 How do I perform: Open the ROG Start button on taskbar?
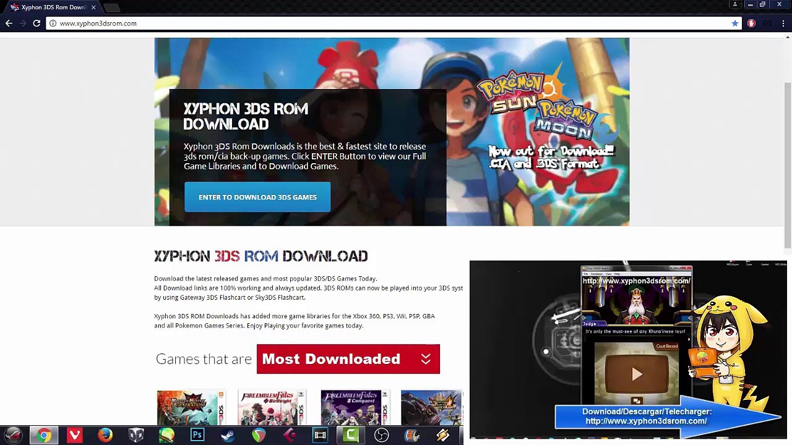tap(13, 436)
